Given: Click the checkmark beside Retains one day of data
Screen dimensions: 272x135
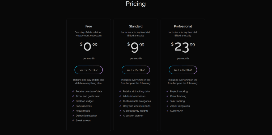Looking at the screenshot, I should pos(73,91).
